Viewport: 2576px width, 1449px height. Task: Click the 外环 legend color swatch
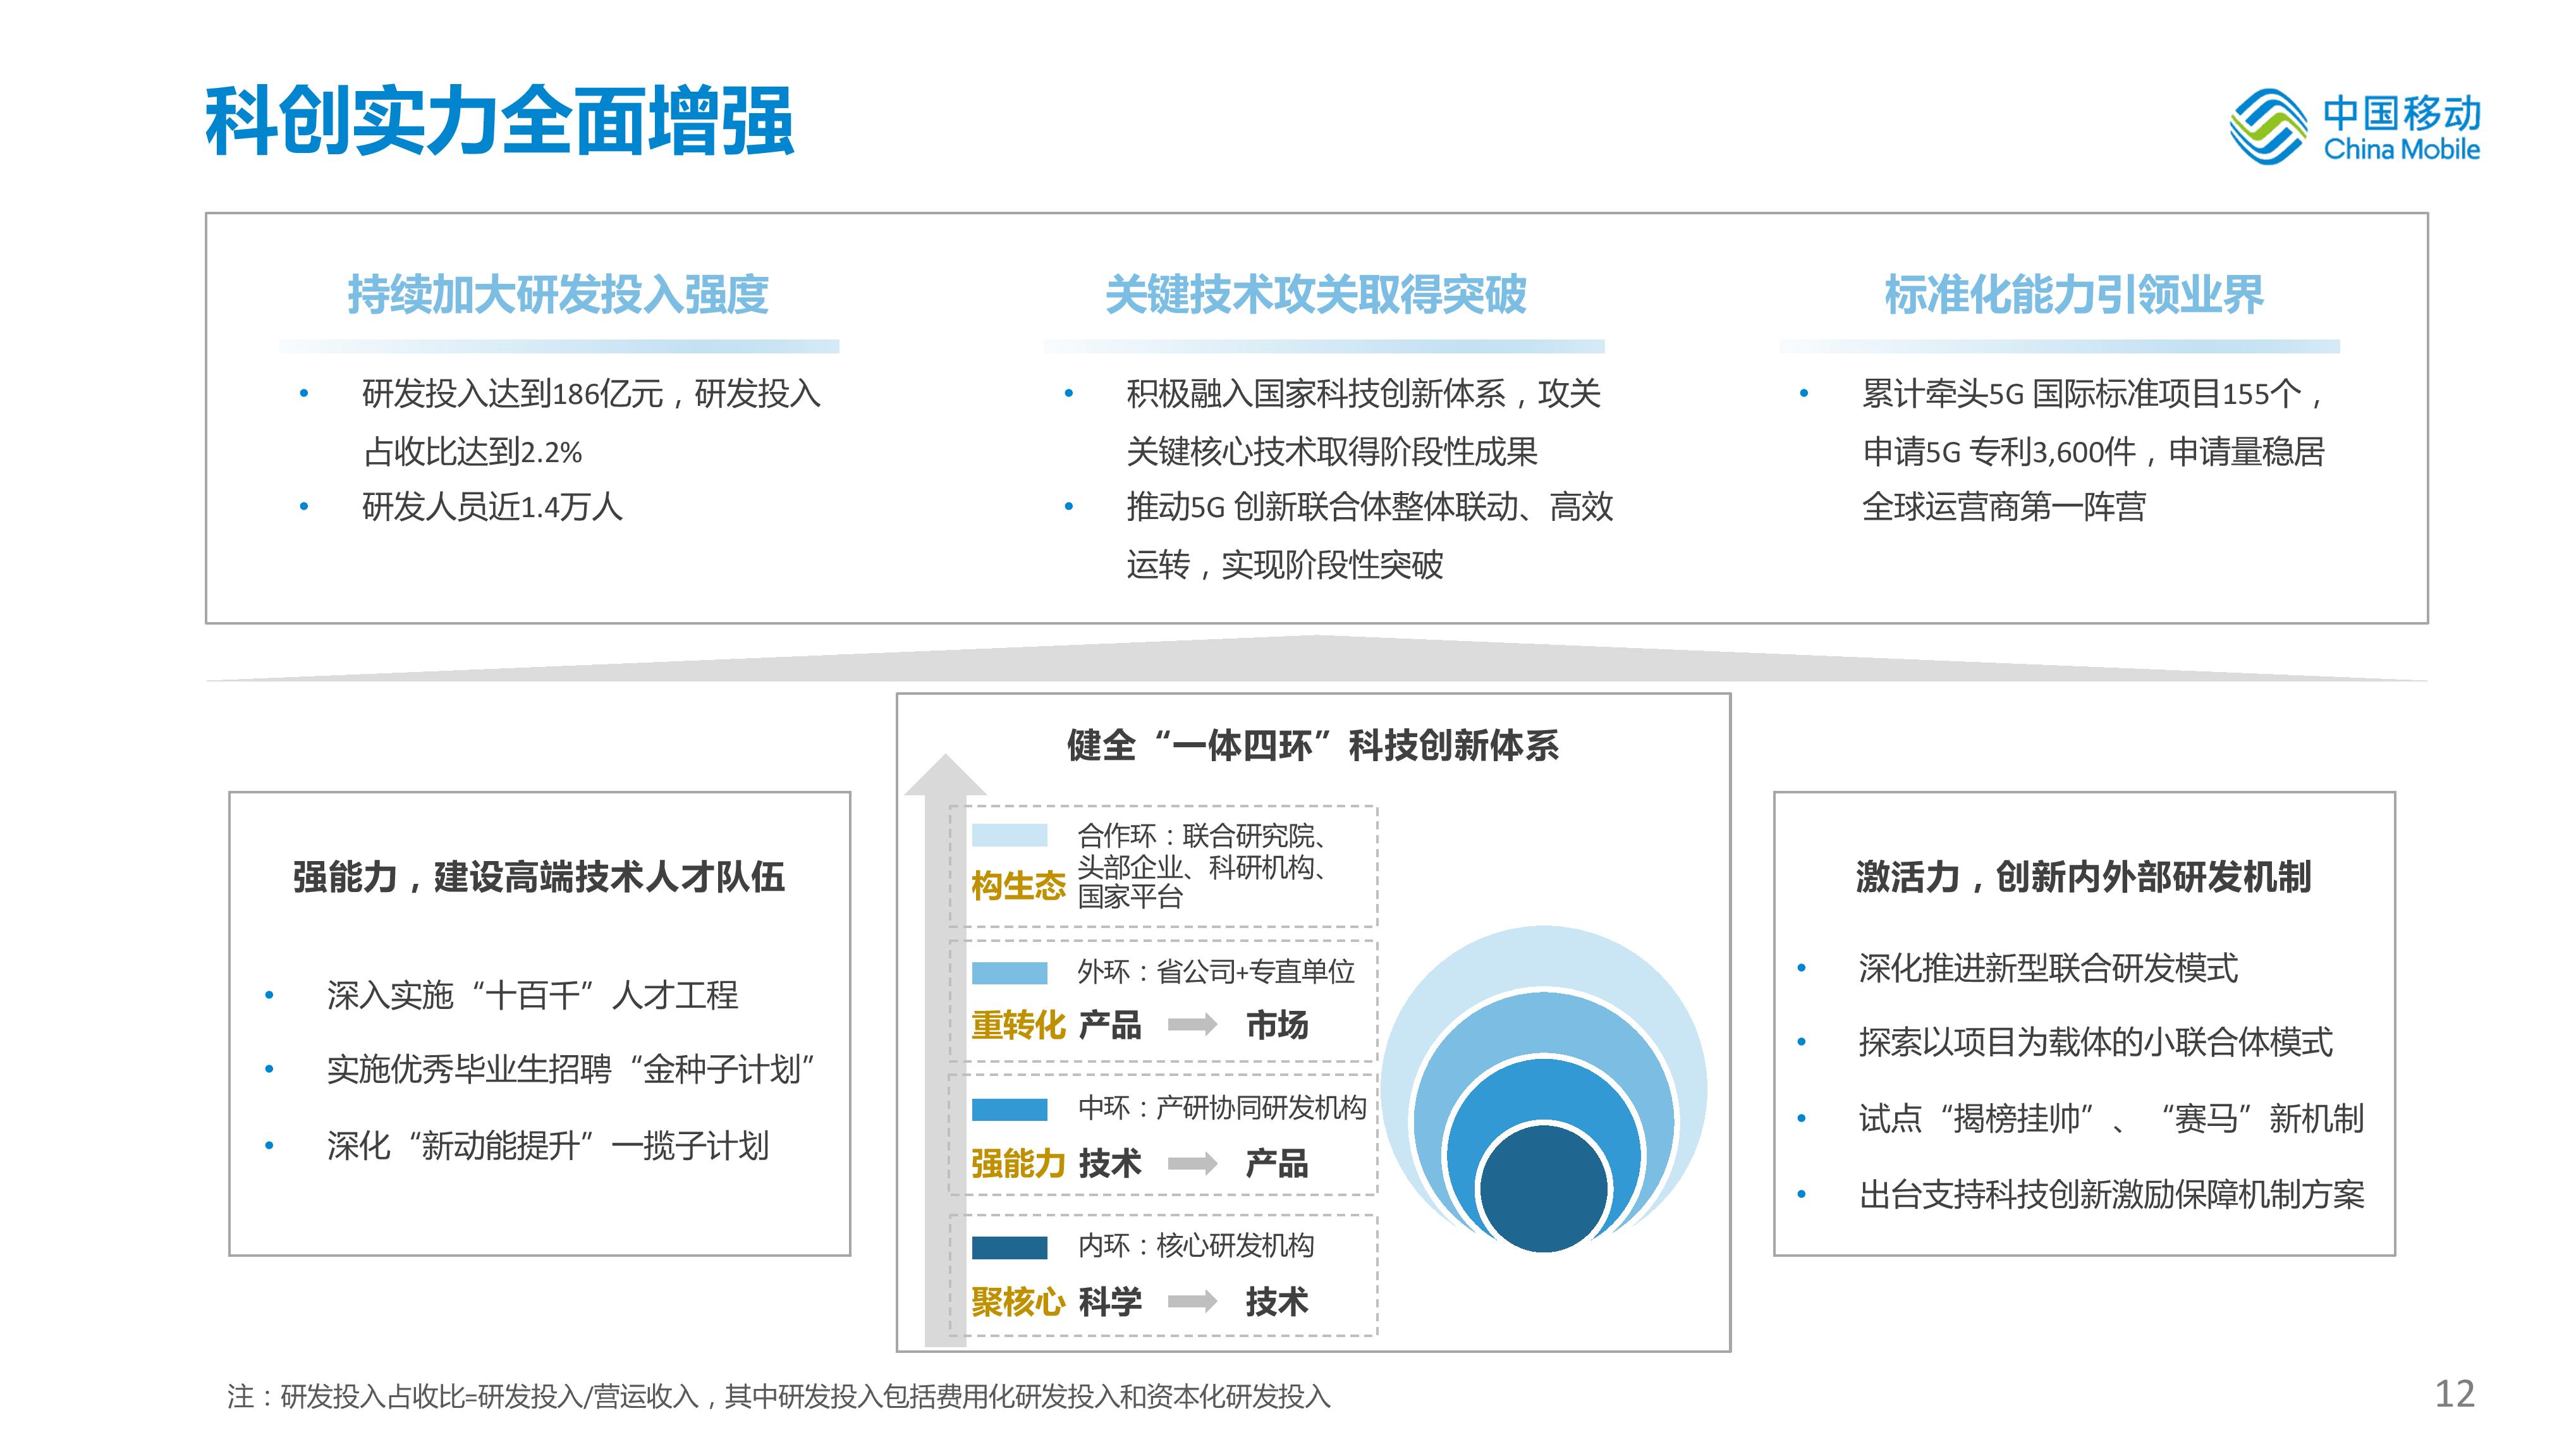[x=1009, y=972]
